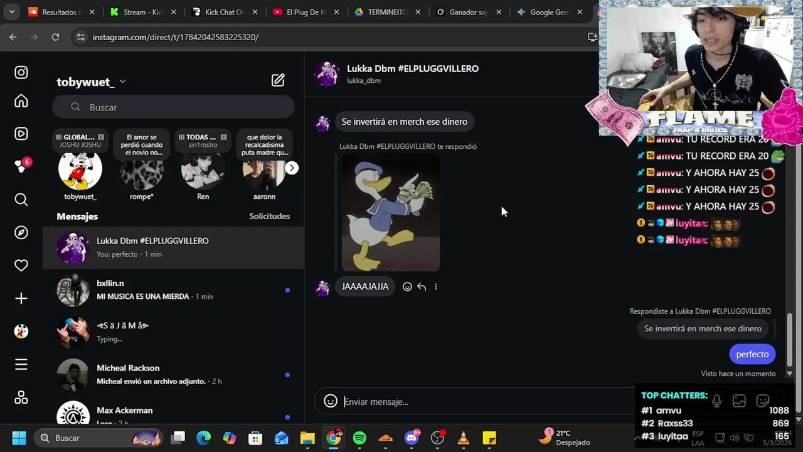Image resolution: width=803 pixels, height=452 pixels.
Task: Open Windows Start menu
Action: tap(19, 438)
